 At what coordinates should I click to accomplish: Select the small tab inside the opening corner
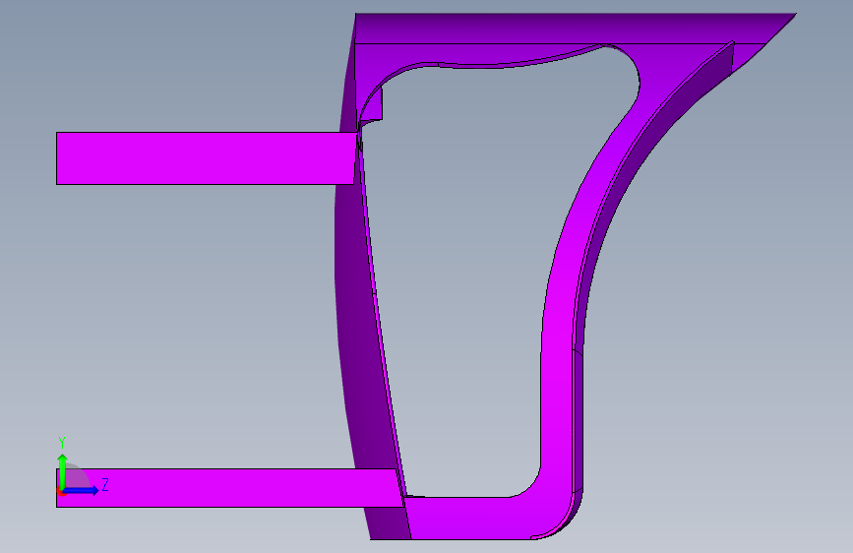pyautogui.click(x=373, y=107)
